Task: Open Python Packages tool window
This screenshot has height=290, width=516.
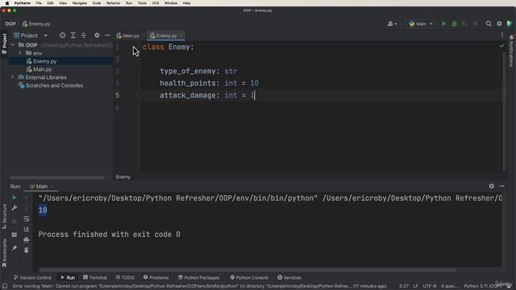Action: point(199,277)
